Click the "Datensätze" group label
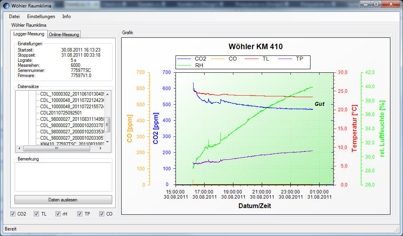 (x=28, y=87)
